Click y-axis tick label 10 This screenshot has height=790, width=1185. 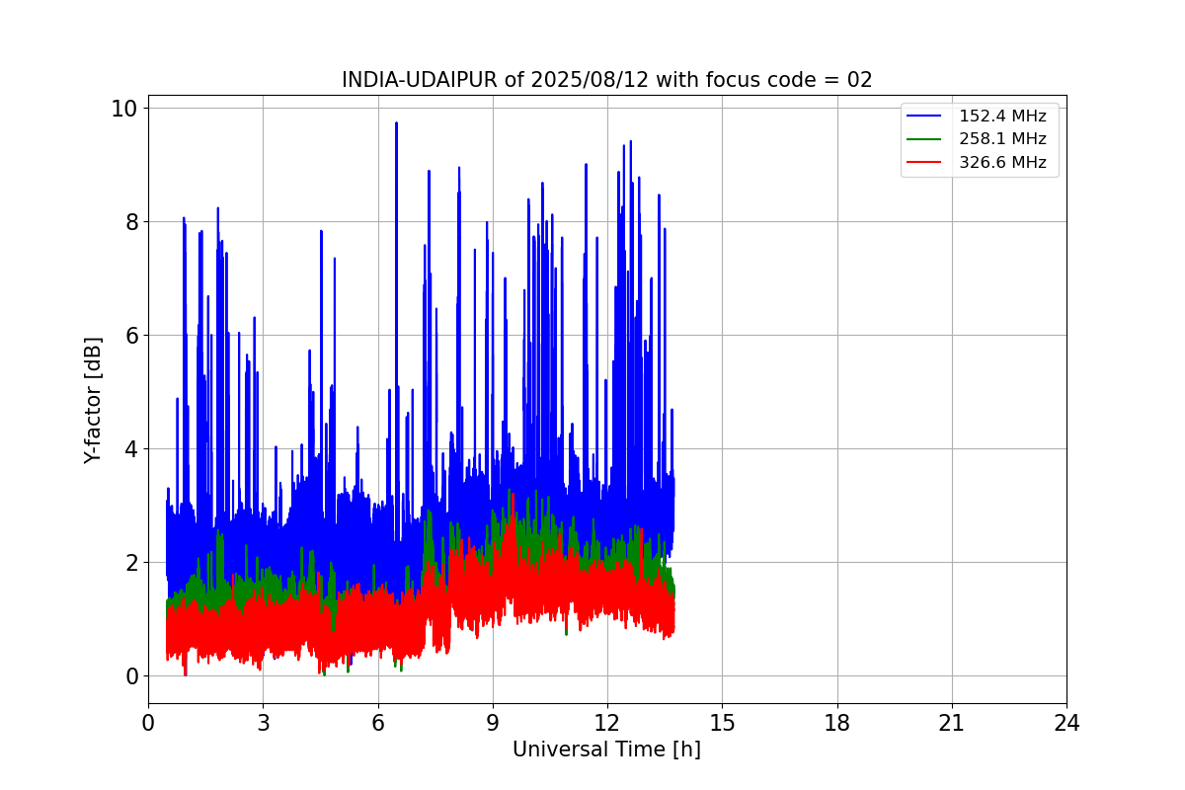tap(126, 108)
